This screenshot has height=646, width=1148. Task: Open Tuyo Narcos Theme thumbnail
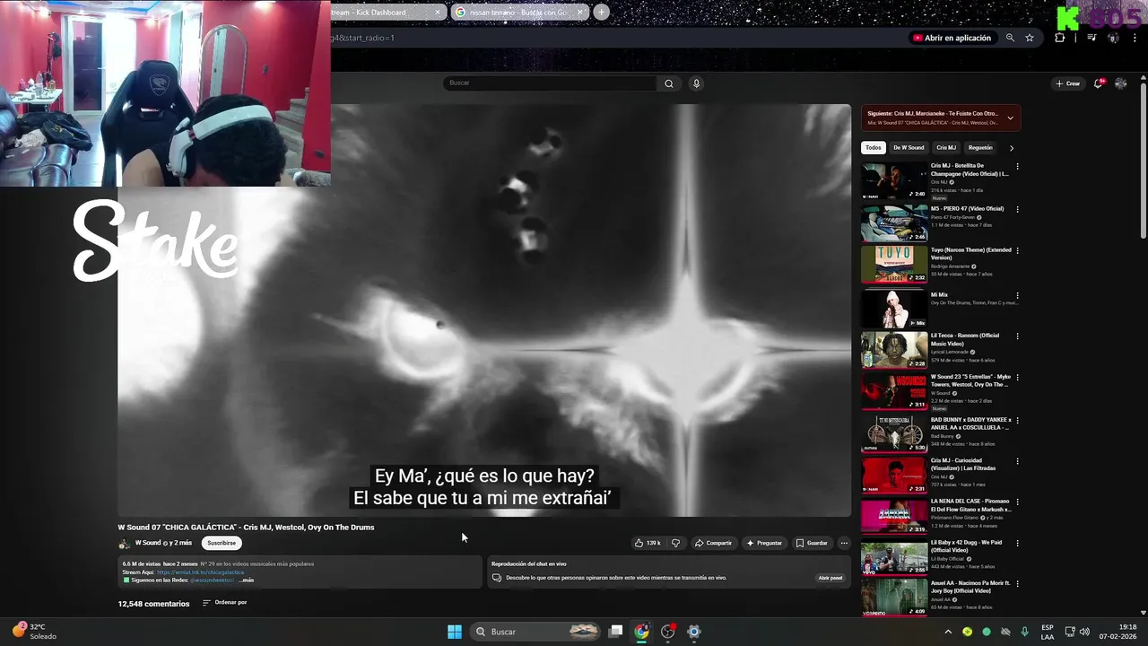(894, 265)
